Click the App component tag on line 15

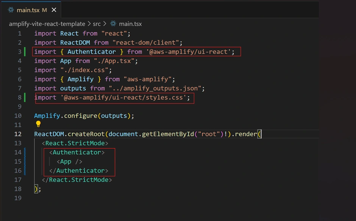point(69,161)
